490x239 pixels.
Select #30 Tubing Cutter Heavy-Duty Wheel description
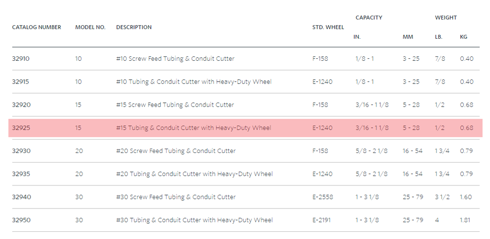pyautogui.click(x=194, y=220)
